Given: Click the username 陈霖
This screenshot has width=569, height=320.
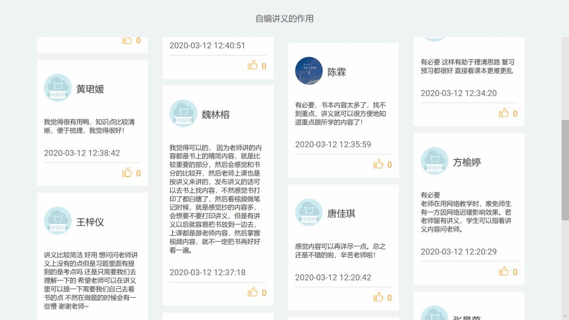Looking at the screenshot, I should pyautogui.click(x=337, y=72).
